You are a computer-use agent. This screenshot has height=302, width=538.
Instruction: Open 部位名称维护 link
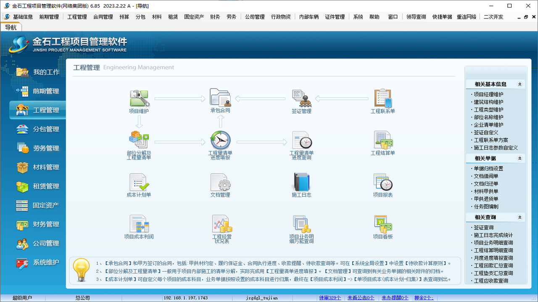click(x=488, y=117)
